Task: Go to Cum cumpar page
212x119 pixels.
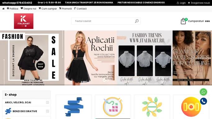Action: point(48,9)
